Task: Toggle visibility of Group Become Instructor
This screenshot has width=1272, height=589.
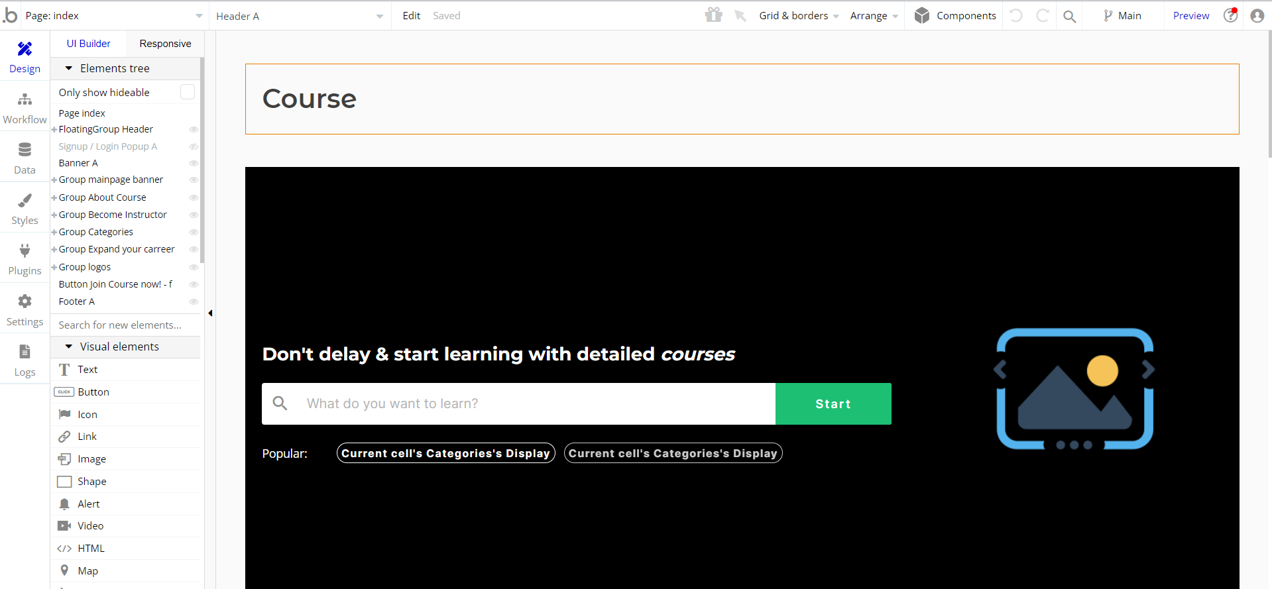Action: 194,215
